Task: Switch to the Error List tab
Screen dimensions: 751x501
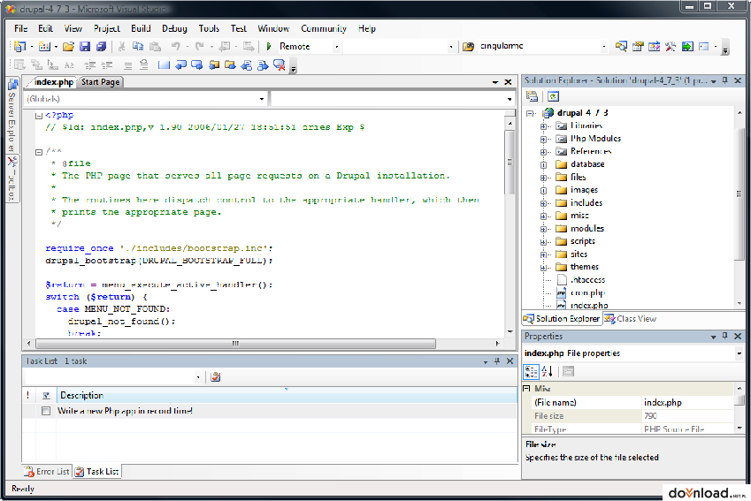Action: [x=47, y=472]
